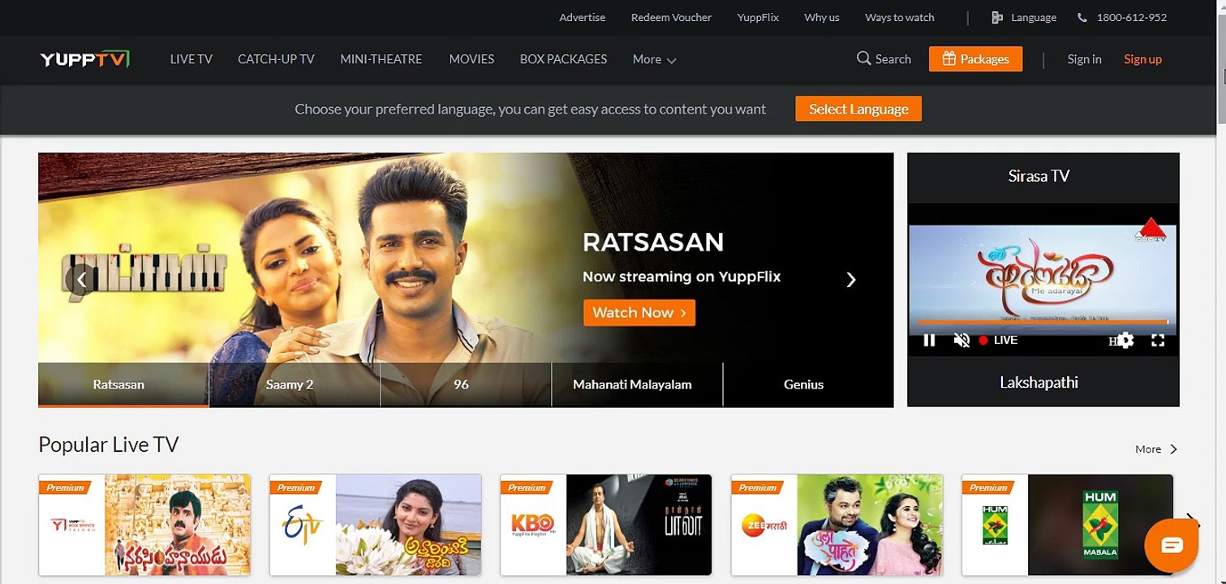This screenshot has width=1226, height=584.
Task: Click the LIVE indicator in player
Action: pyautogui.click(x=998, y=341)
